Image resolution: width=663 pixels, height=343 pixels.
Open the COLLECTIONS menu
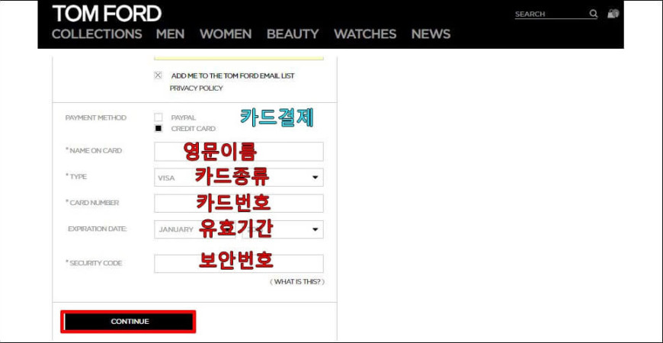tap(97, 34)
